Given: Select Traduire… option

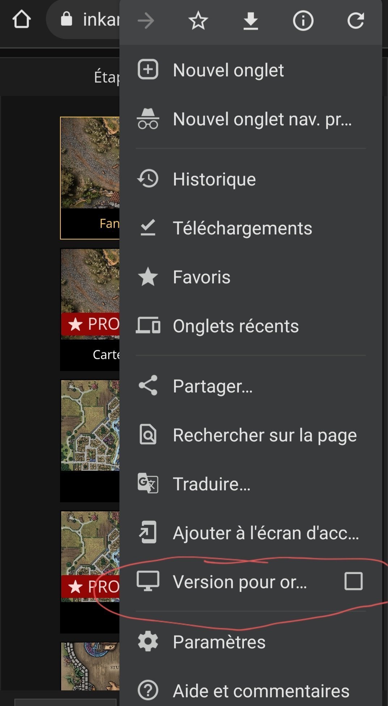Looking at the screenshot, I should click(x=211, y=484).
